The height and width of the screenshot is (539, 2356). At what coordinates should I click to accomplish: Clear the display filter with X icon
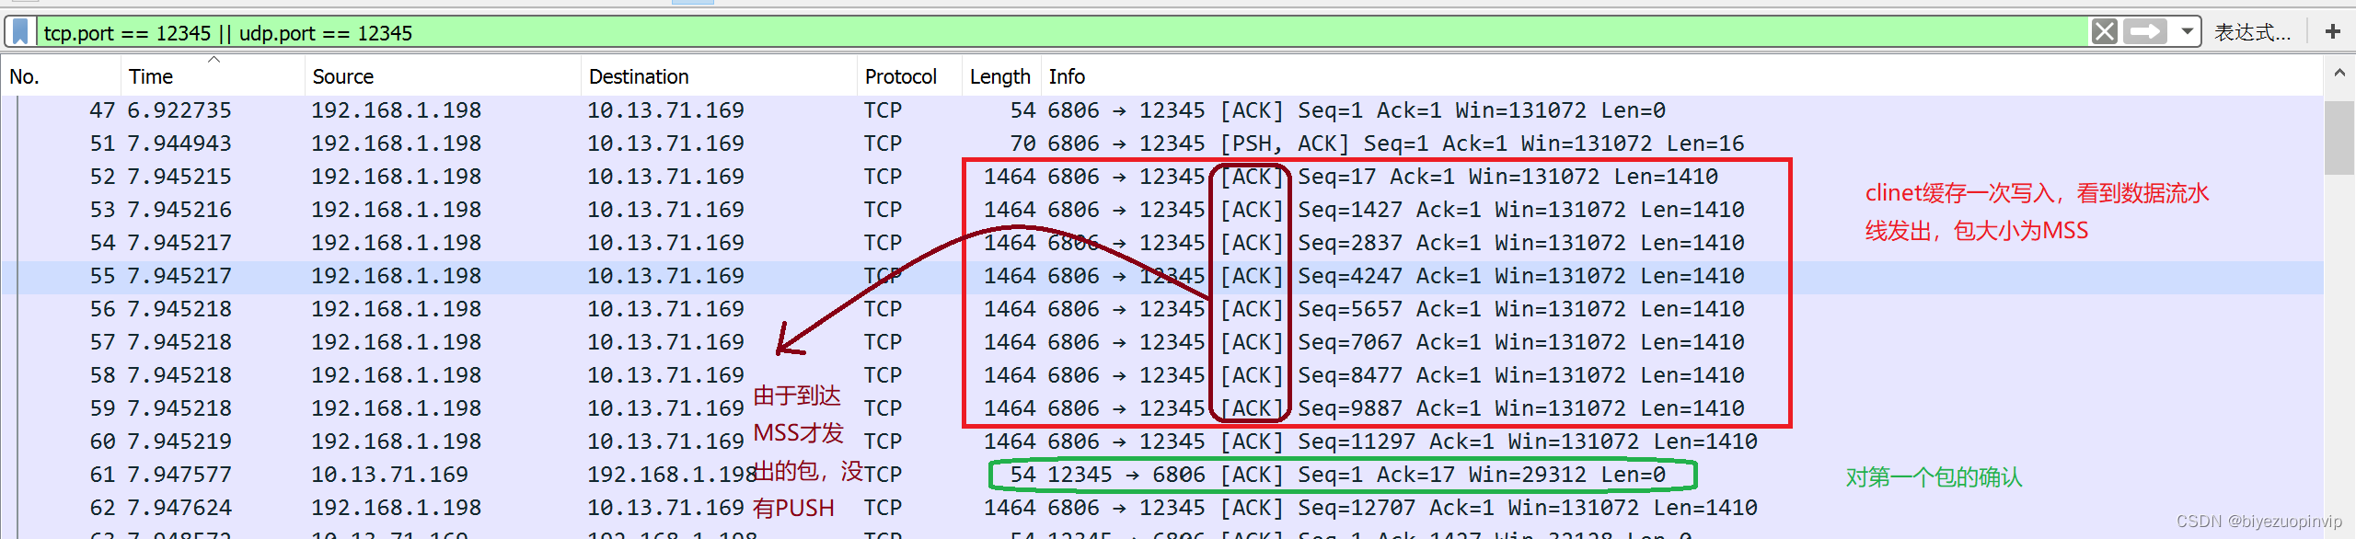(2105, 32)
